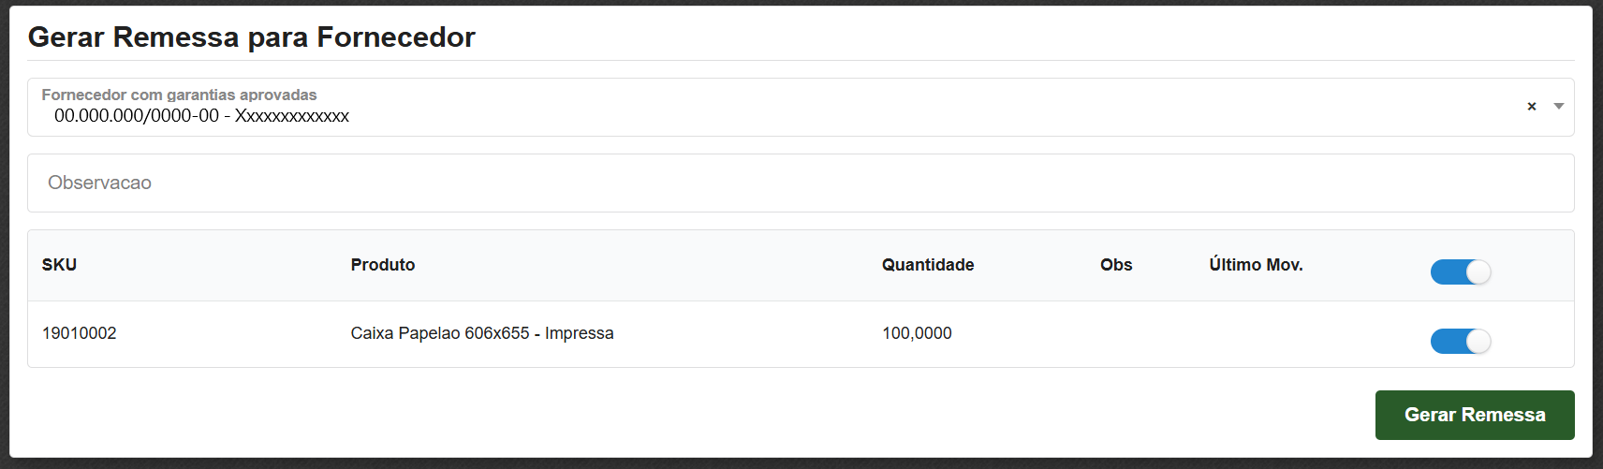The height and width of the screenshot is (469, 1603).
Task: Click the 'Fornecedor com garantias aprovadas' label
Action: pos(179,95)
